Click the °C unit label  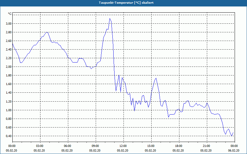click(10, 14)
